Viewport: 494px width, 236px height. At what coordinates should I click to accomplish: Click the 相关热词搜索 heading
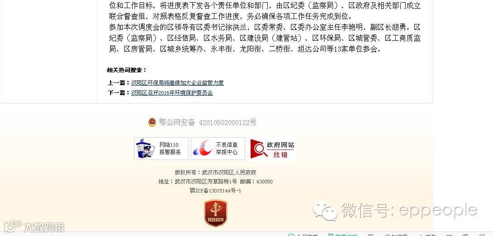[126, 70]
